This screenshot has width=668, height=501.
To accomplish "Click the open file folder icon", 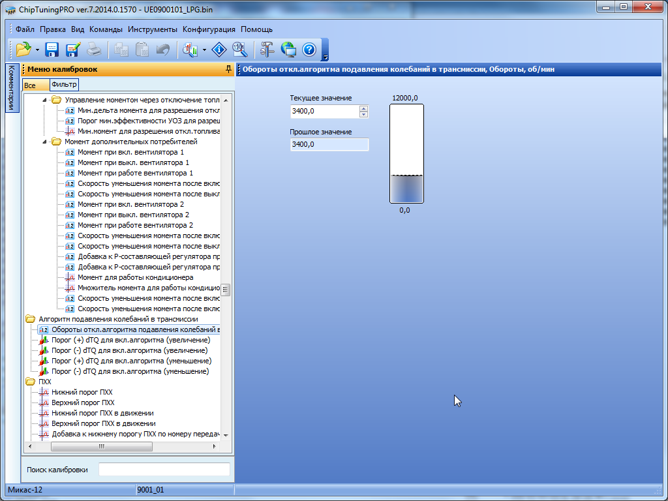I will 23,49.
